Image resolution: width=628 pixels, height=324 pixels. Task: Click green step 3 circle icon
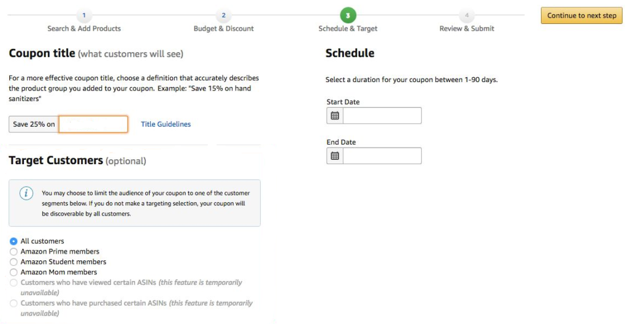(348, 15)
